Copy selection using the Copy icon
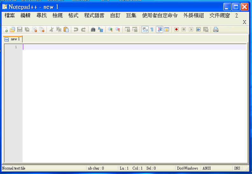This screenshot has height=174, width=252. pyautogui.click(x=59, y=29)
